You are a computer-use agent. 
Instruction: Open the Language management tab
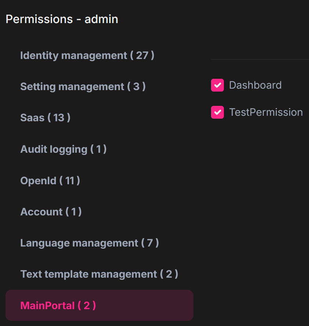coord(89,243)
